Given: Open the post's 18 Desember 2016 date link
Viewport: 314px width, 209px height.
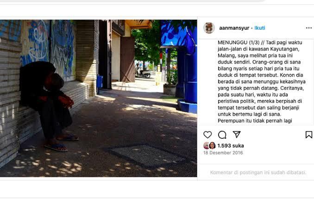Looking at the screenshot, I should pyautogui.click(x=223, y=153).
